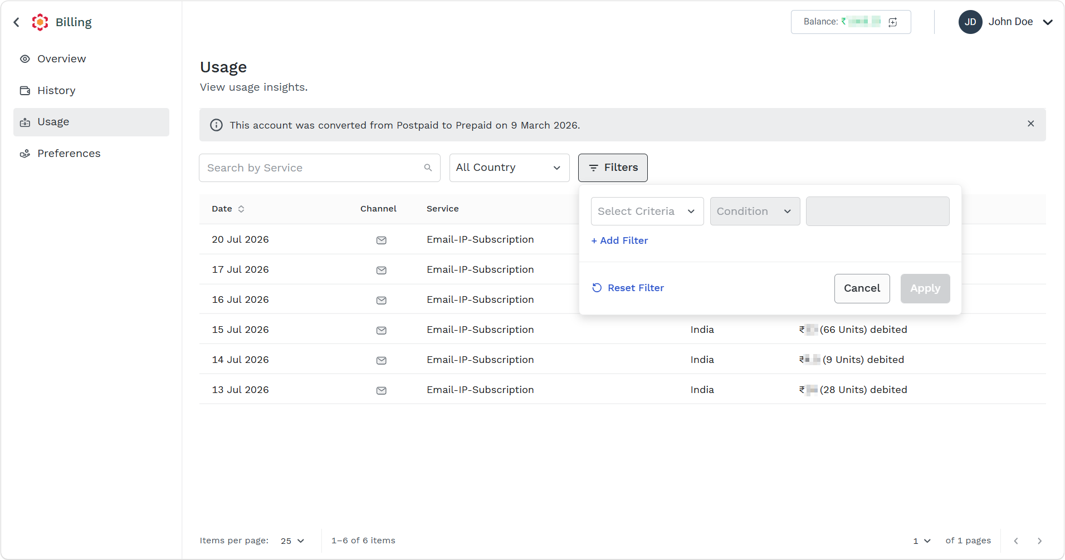The image size is (1065, 560).
Task: Click the back arrow beside Billing
Action: coord(17,22)
